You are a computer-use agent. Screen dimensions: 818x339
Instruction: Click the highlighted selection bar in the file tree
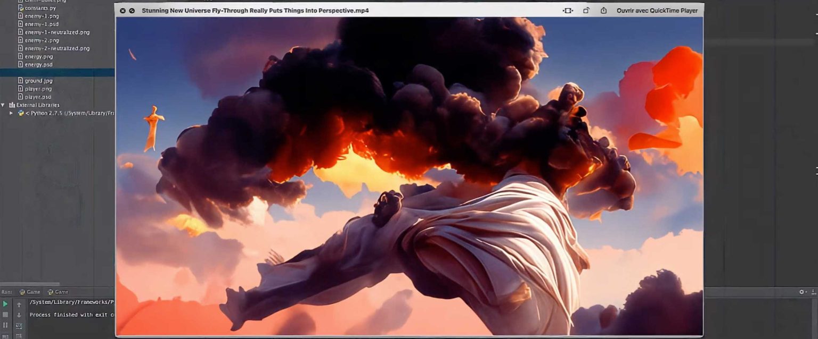tap(56, 72)
